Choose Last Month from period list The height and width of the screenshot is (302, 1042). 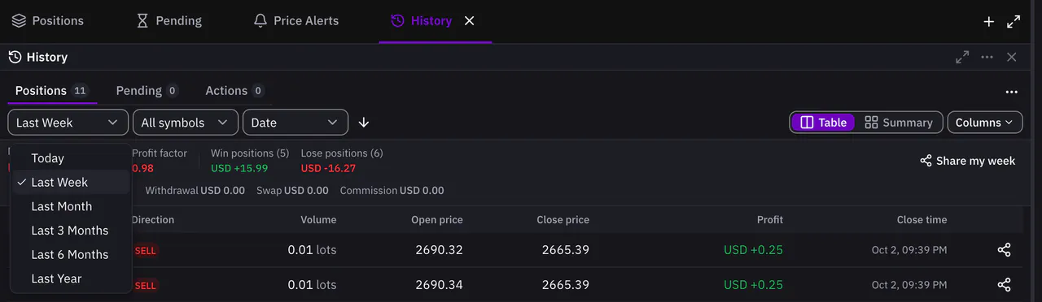pyautogui.click(x=70, y=206)
